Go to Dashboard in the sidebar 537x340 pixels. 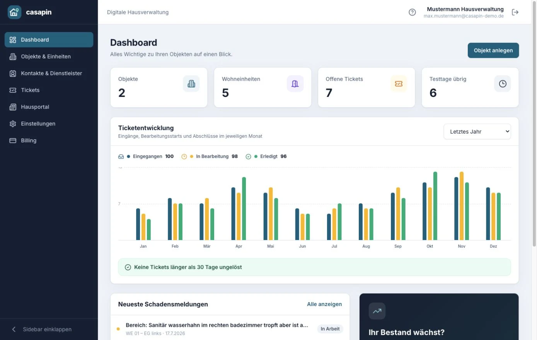[49, 40]
